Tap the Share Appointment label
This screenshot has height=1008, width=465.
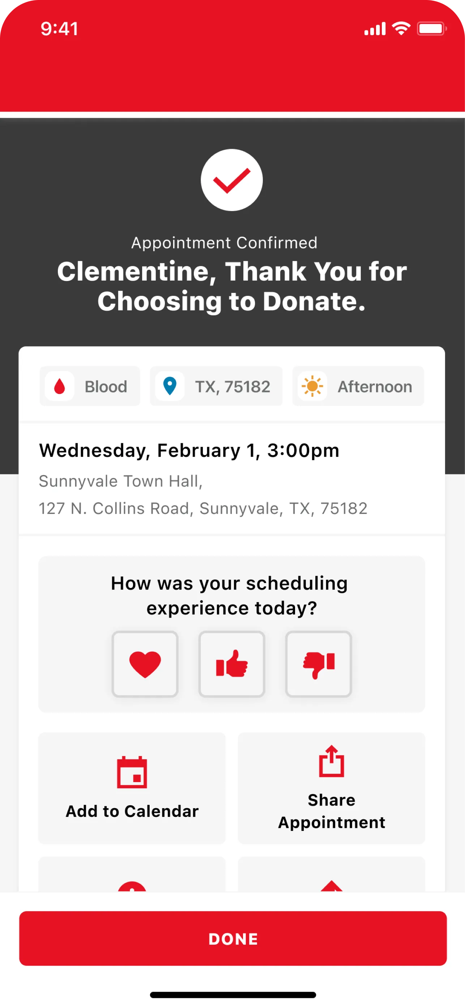[x=331, y=811]
